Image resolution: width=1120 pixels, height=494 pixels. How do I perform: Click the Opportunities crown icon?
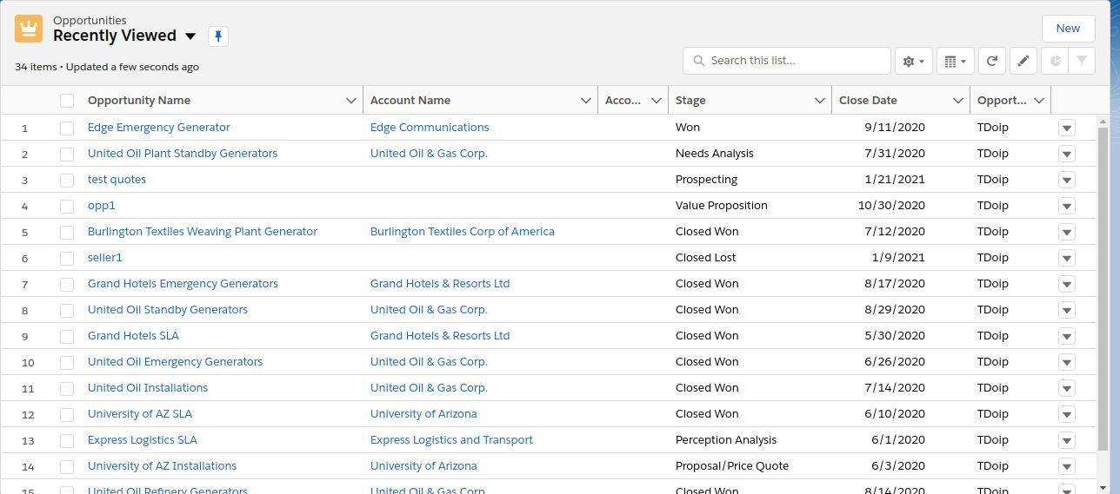coord(29,29)
